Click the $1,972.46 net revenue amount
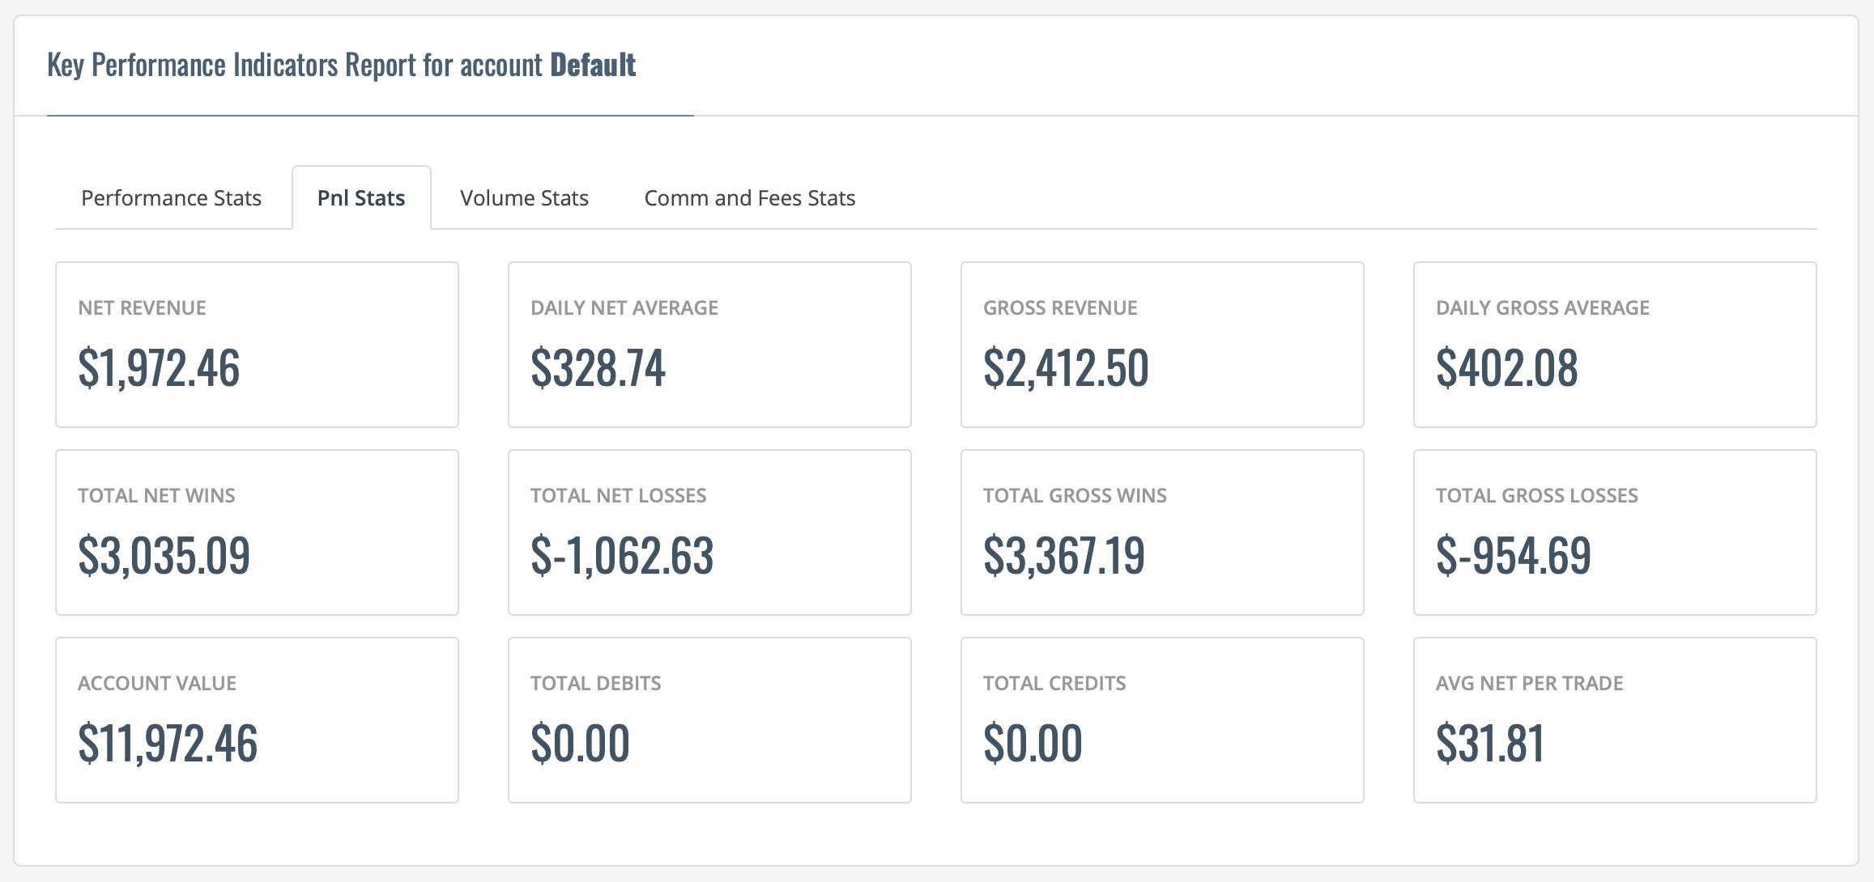 click(159, 368)
